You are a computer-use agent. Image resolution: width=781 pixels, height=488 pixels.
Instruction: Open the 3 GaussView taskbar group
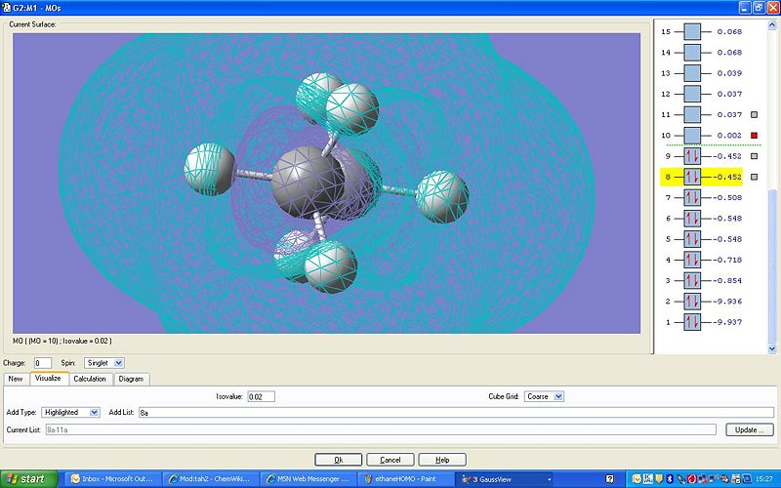point(506,479)
